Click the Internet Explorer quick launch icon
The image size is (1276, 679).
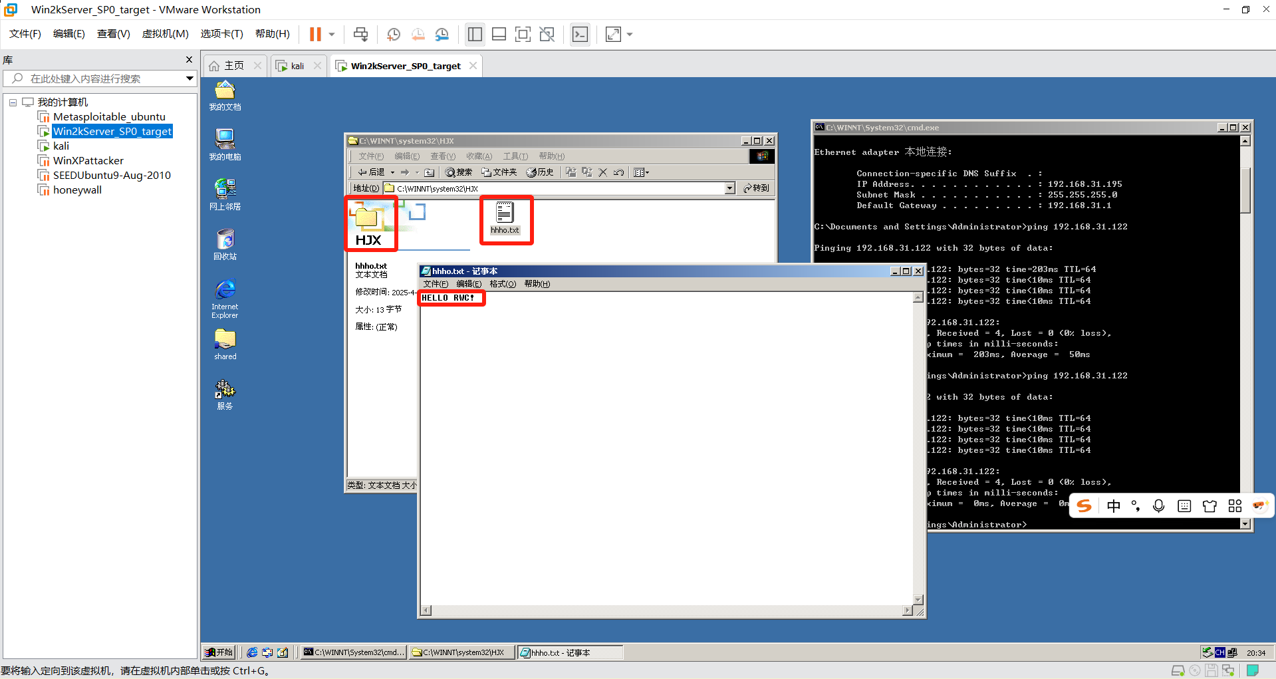252,652
